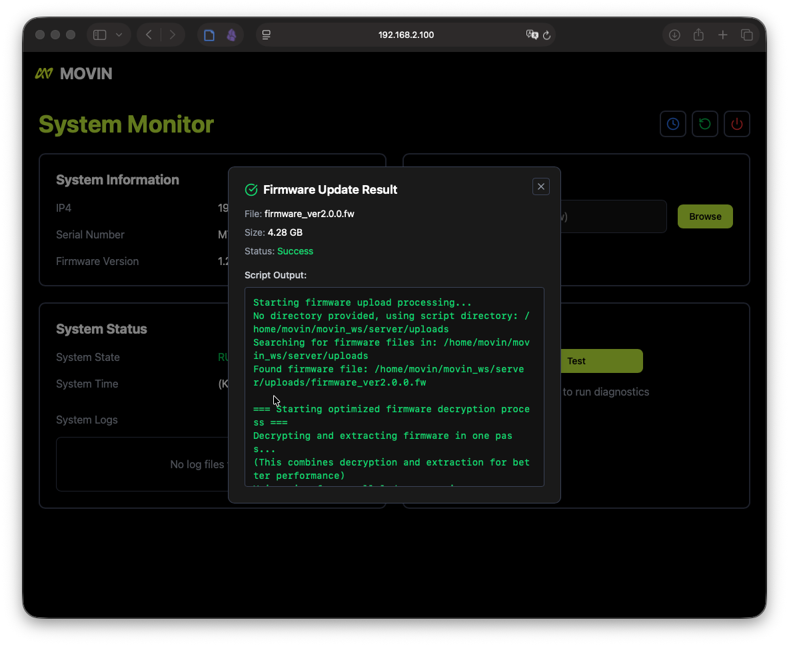Close the Firmware Update Result dialog
The height and width of the screenshot is (646, 789).
(x=541, y=187)
